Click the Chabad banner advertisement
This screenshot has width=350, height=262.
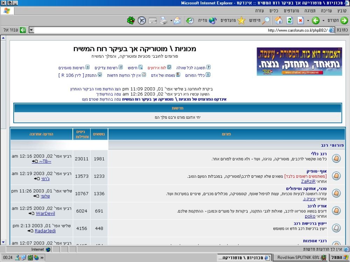pos(299,61)
